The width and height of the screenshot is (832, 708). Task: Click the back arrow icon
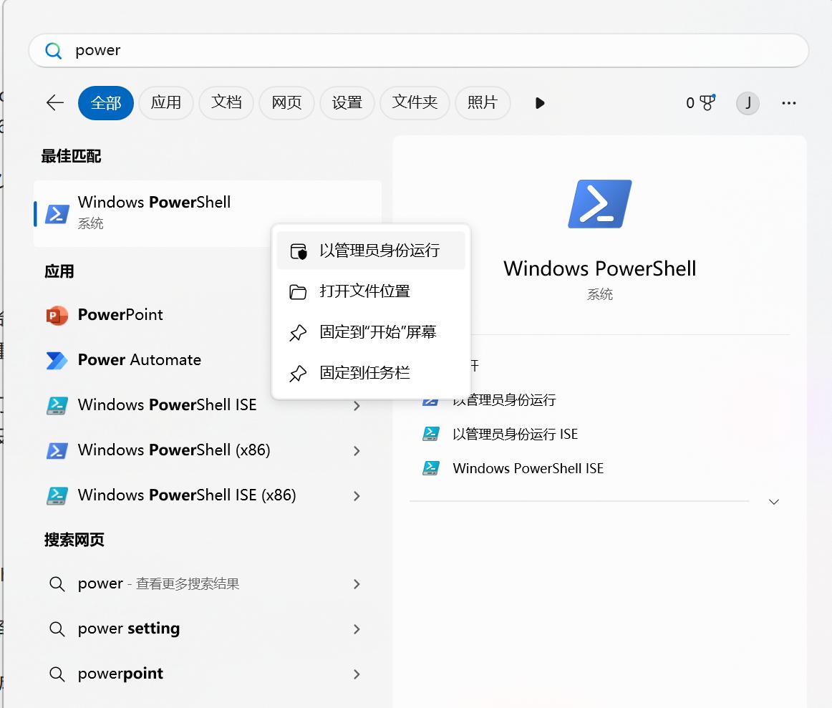[55, 102]
